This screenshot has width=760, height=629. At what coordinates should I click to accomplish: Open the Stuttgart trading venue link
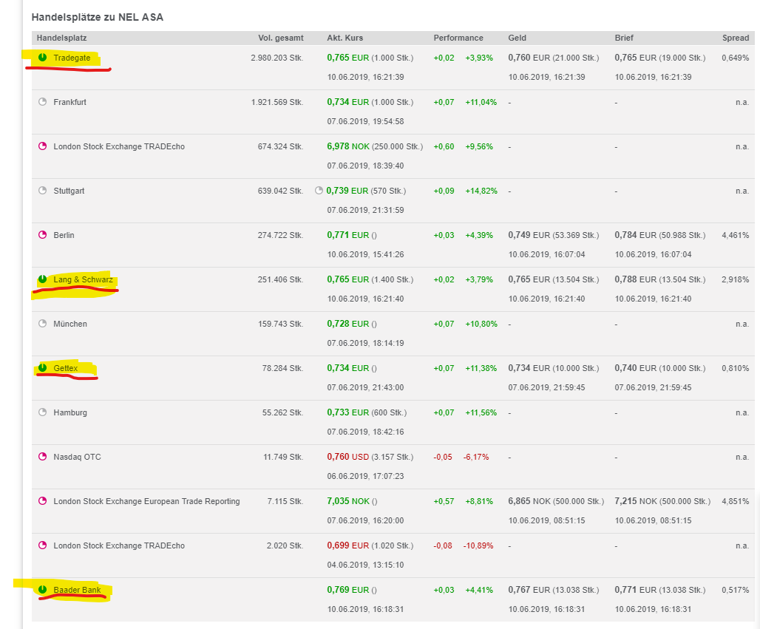click(x=69, y=191)
